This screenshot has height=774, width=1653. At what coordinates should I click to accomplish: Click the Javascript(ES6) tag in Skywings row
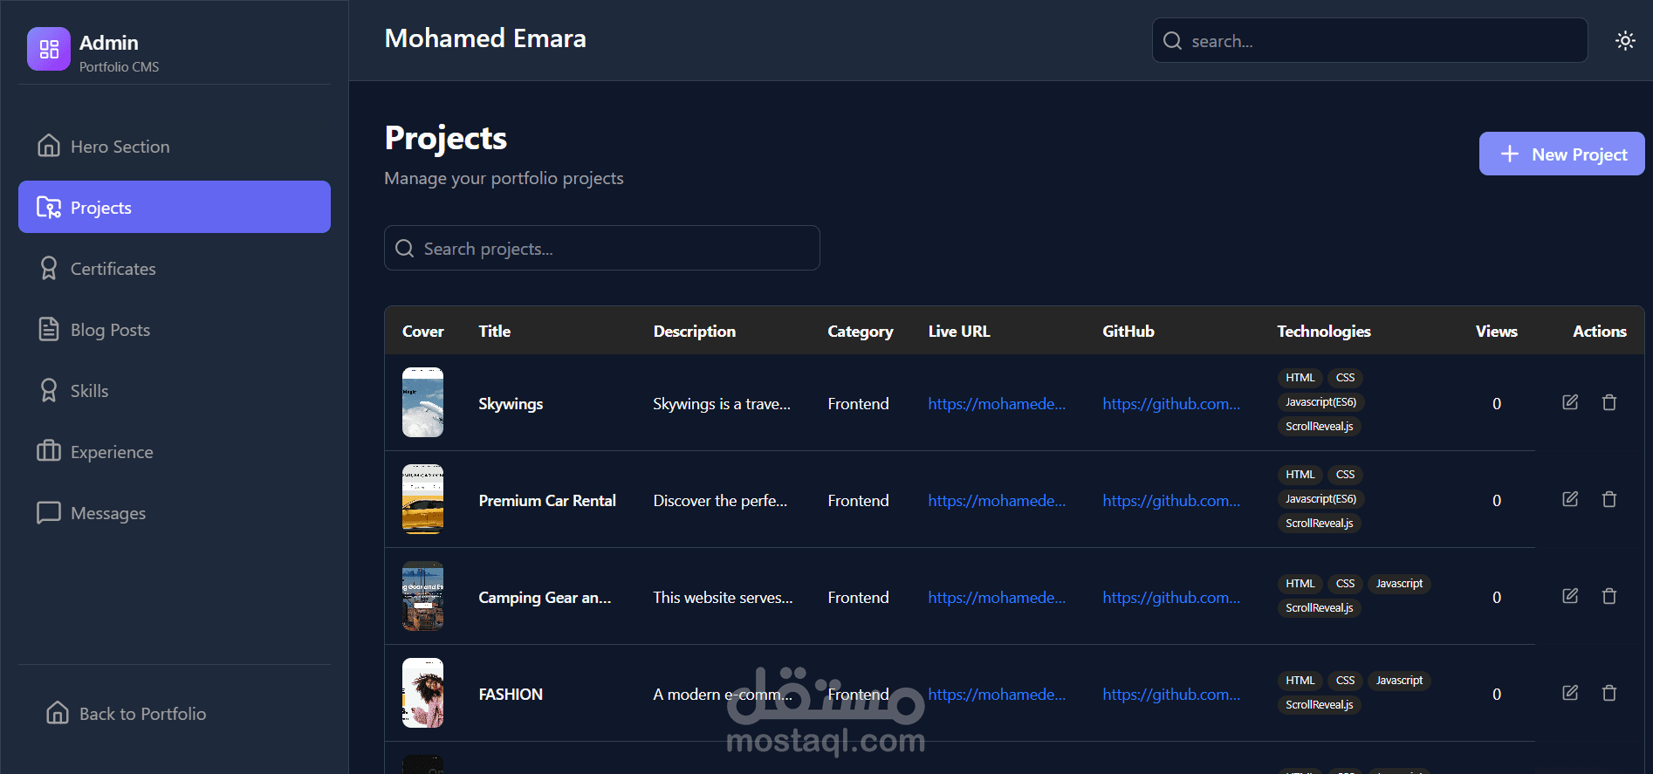click(1321, 402)
